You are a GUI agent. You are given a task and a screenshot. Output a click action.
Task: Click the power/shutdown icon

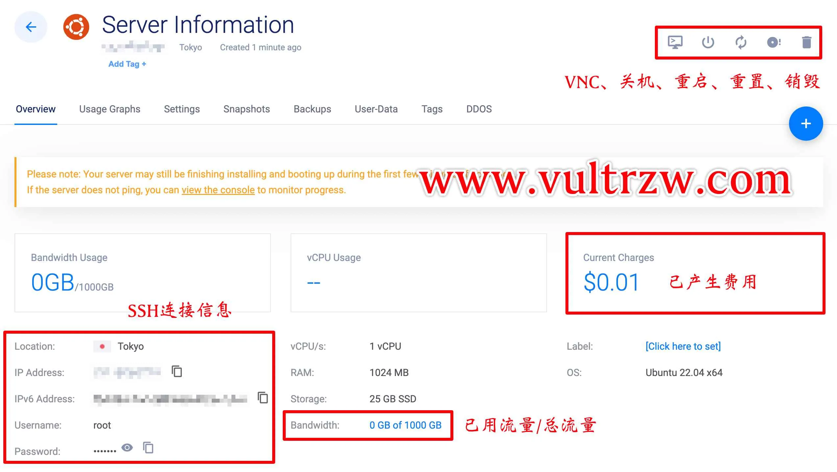708,42
